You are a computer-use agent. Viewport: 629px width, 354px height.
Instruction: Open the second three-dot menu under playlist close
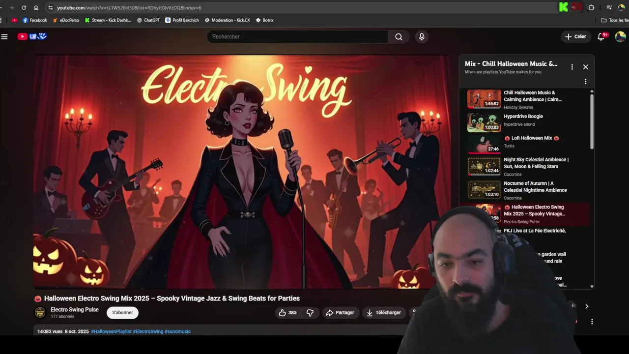coord(585,82)
